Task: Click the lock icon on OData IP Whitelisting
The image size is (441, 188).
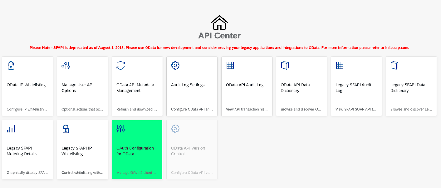Action: (x=11, y=65)
